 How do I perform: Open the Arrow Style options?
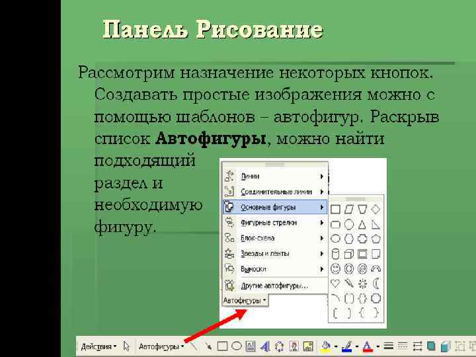[x=417, y=346]
